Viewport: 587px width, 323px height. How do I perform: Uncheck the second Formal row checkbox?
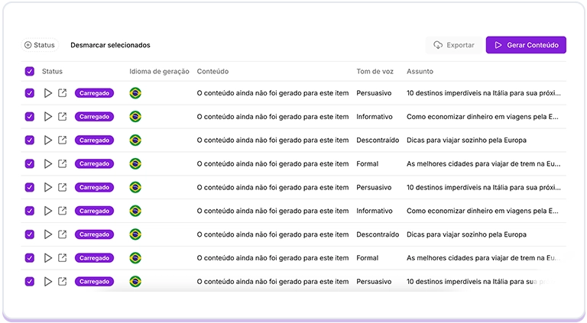pyautogui.click(x=30, y=258)
